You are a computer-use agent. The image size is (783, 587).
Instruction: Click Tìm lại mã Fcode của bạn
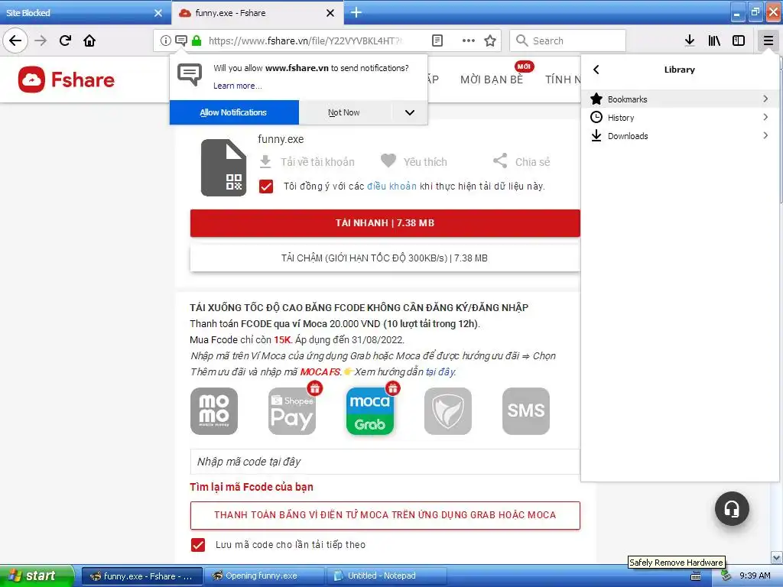click(251, 487)
